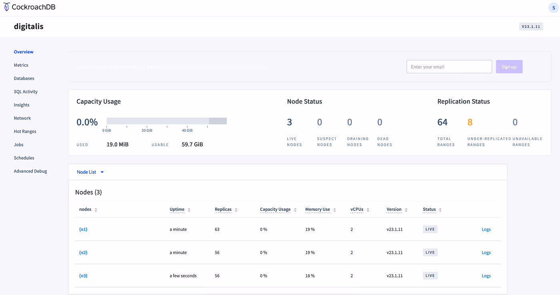Open Schedules page in sidebar
The height and width of the screenshot is (295, 560).
click(24, 158)
